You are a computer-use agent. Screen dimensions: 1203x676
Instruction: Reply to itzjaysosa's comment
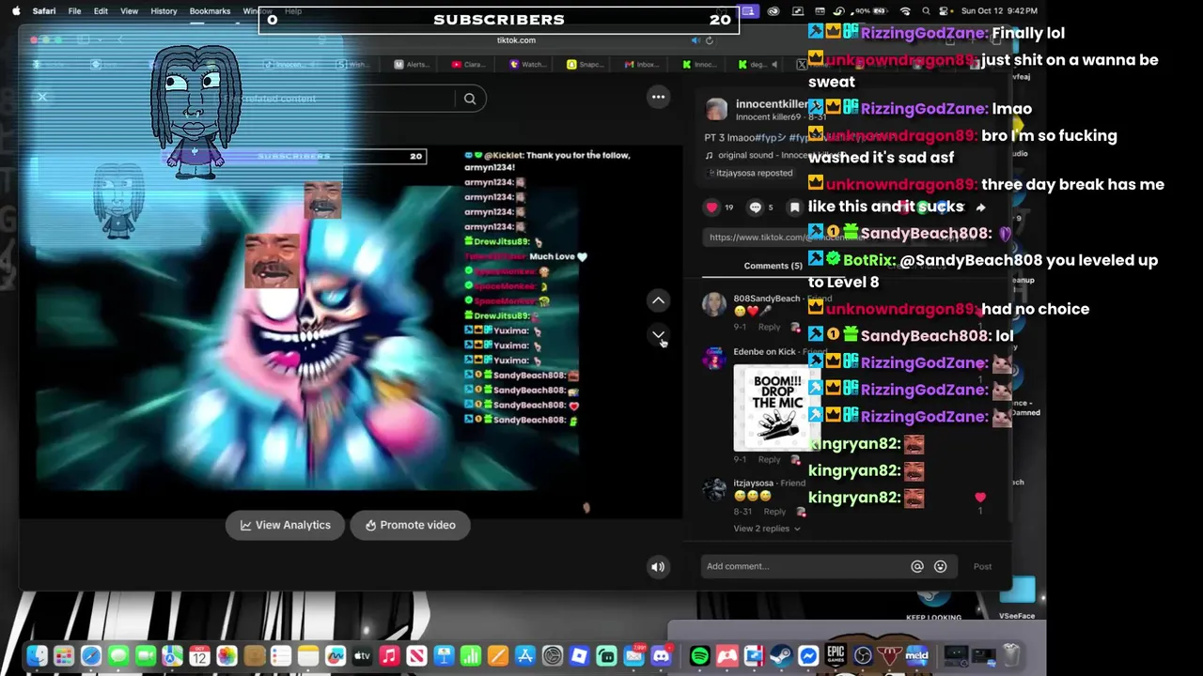774,512
